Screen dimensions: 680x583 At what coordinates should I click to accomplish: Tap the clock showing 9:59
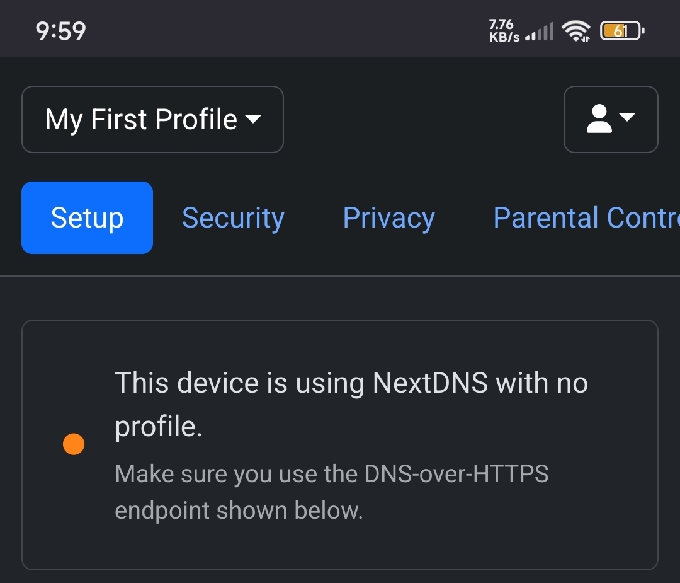tap(60, 32)
